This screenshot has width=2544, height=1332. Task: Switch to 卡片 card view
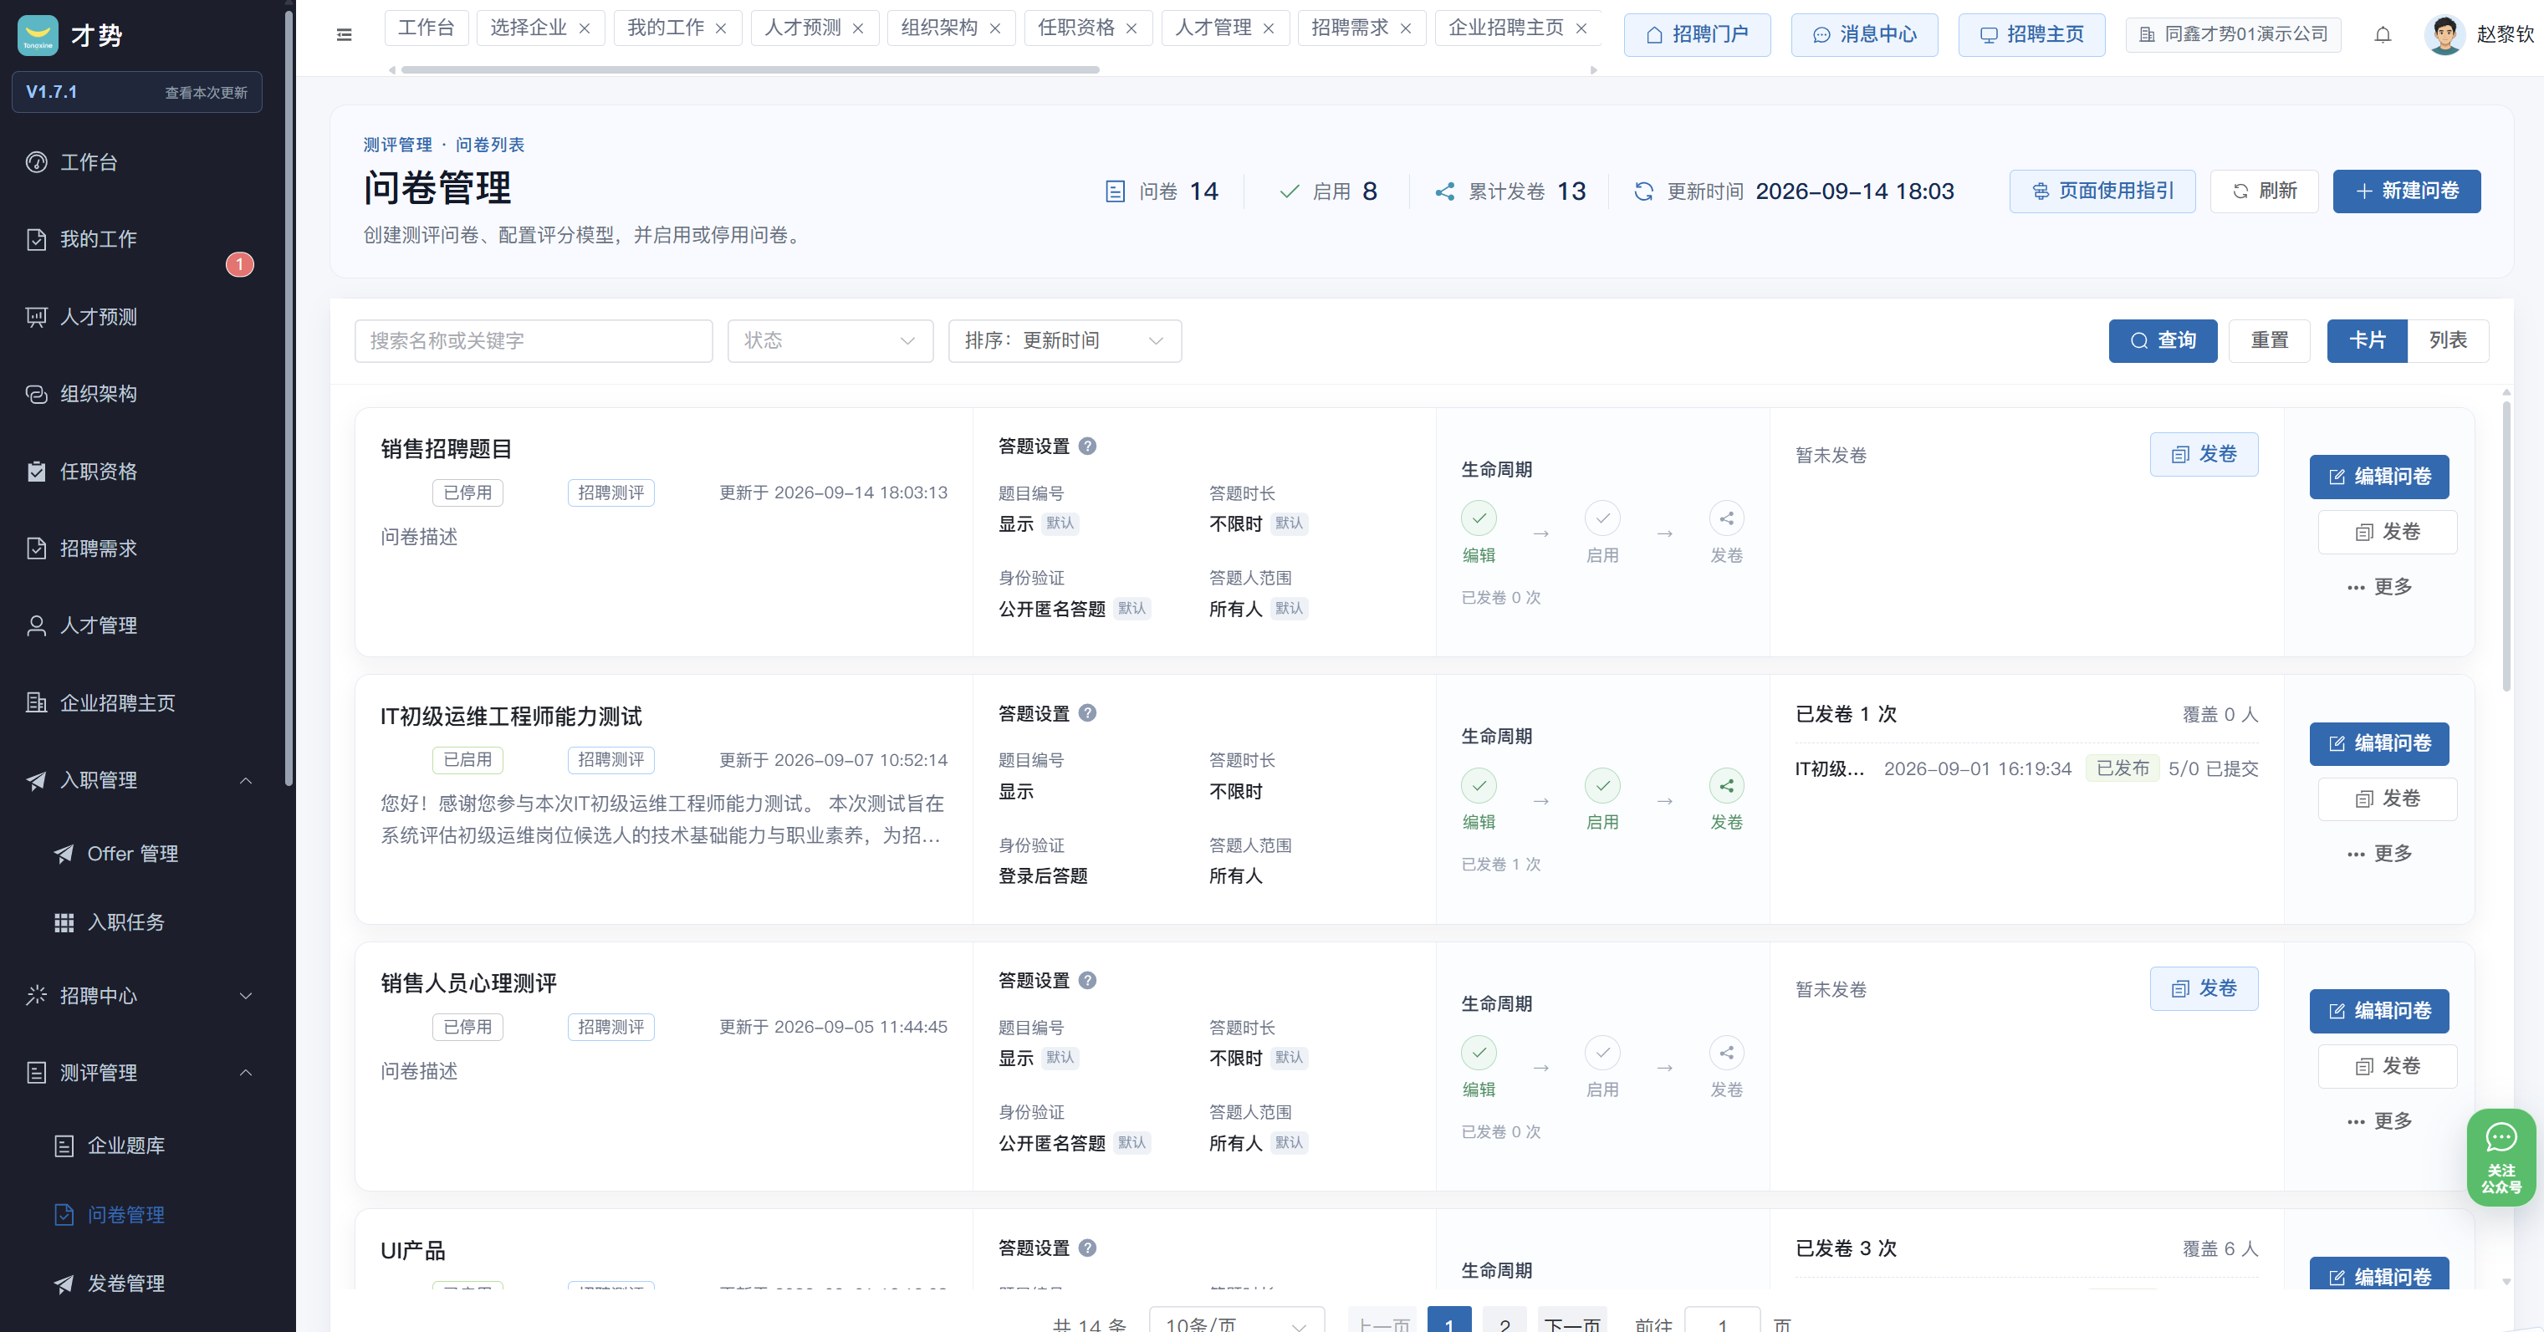click(x=2366, y=340)
